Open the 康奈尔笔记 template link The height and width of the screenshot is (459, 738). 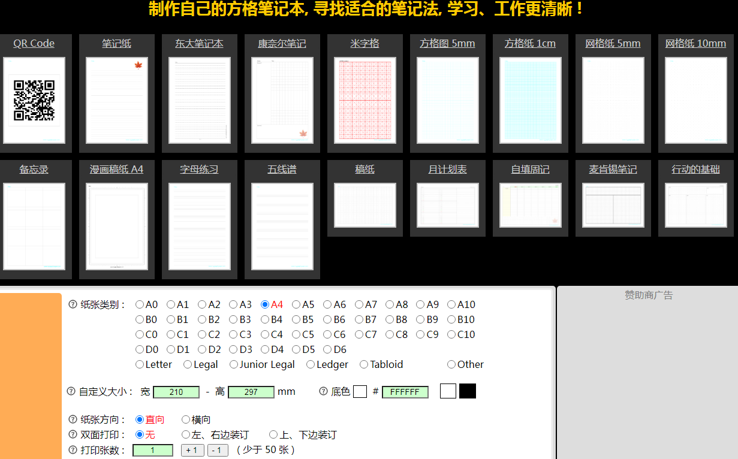282,44
